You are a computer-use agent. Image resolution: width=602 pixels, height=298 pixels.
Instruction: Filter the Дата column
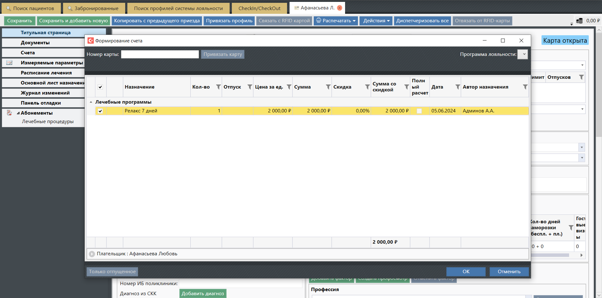457,87
